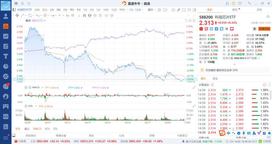The image size is (272, 144).
Task: Open the filter funnel screener sidebar icon
Action: tap(6, 56)
